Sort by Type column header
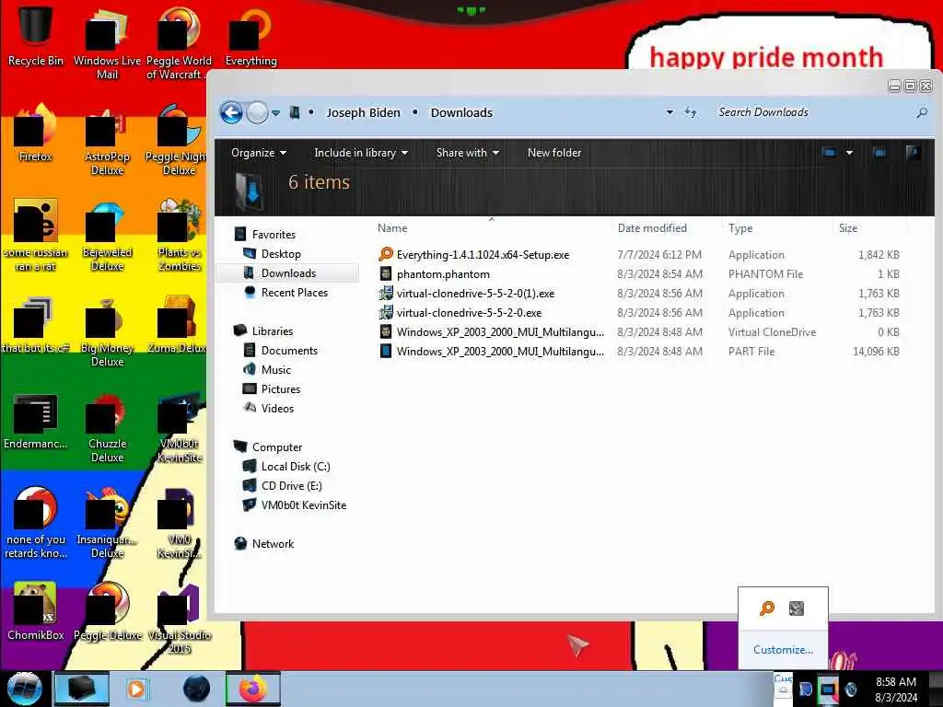The image size is (943, 707). coord(740,228)
